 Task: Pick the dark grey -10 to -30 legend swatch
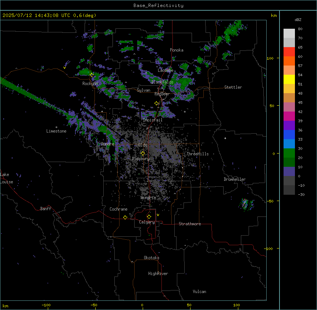coord(289,190)
